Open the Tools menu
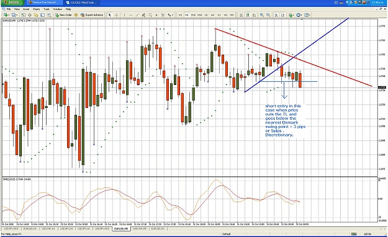Image resolution: width=388 pixels, height=237 pixels. click(x=47, y=9)
